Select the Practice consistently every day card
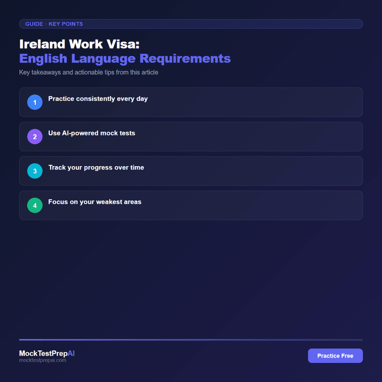 point(191,102)
